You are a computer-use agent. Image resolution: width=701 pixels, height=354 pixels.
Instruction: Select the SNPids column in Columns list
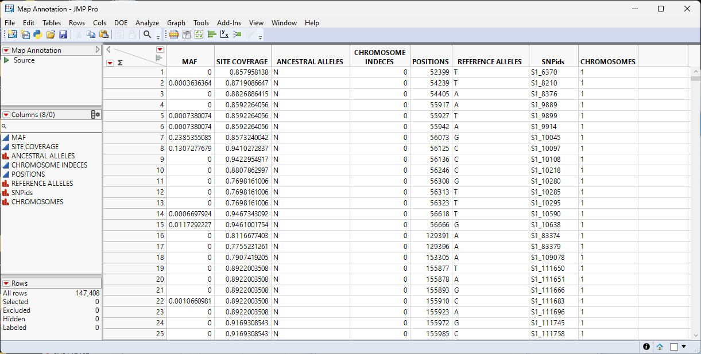coord(22,193)
